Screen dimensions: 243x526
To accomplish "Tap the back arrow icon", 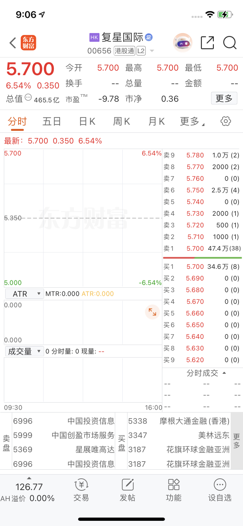I will pyautogui.click(x=13, y=43).
